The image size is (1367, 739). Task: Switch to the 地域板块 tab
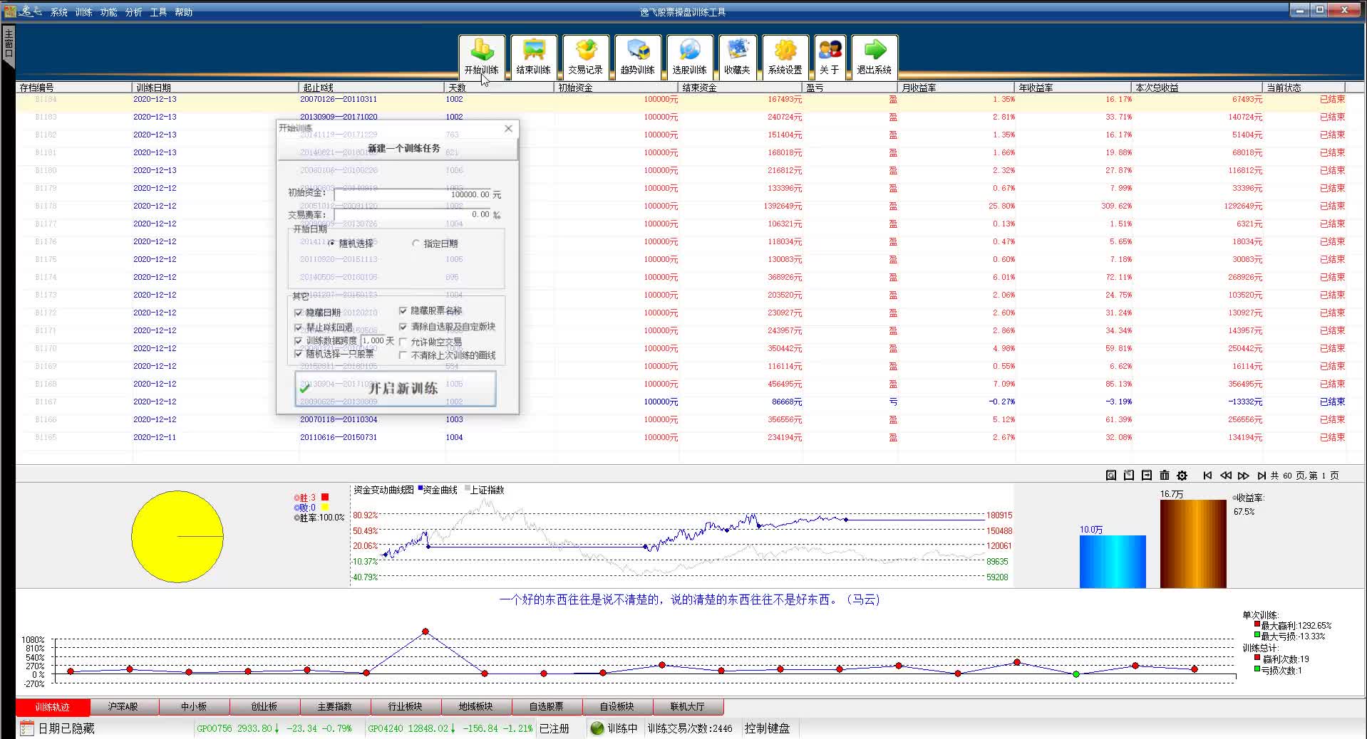coord(476,707)
